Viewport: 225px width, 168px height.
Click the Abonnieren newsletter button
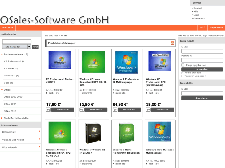click(202, 98)
